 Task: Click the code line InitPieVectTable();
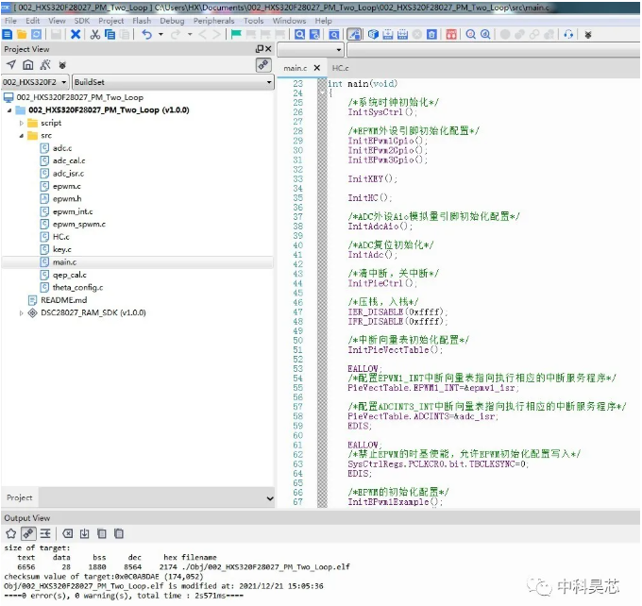pyautogui.click(x=395, y=350)
